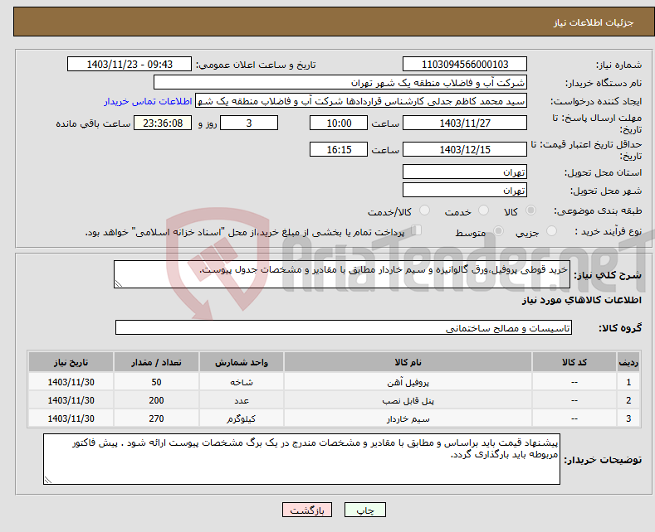Click the تعداد / مقدار column header
The image size is (655, 532).
tap(156, 362)
